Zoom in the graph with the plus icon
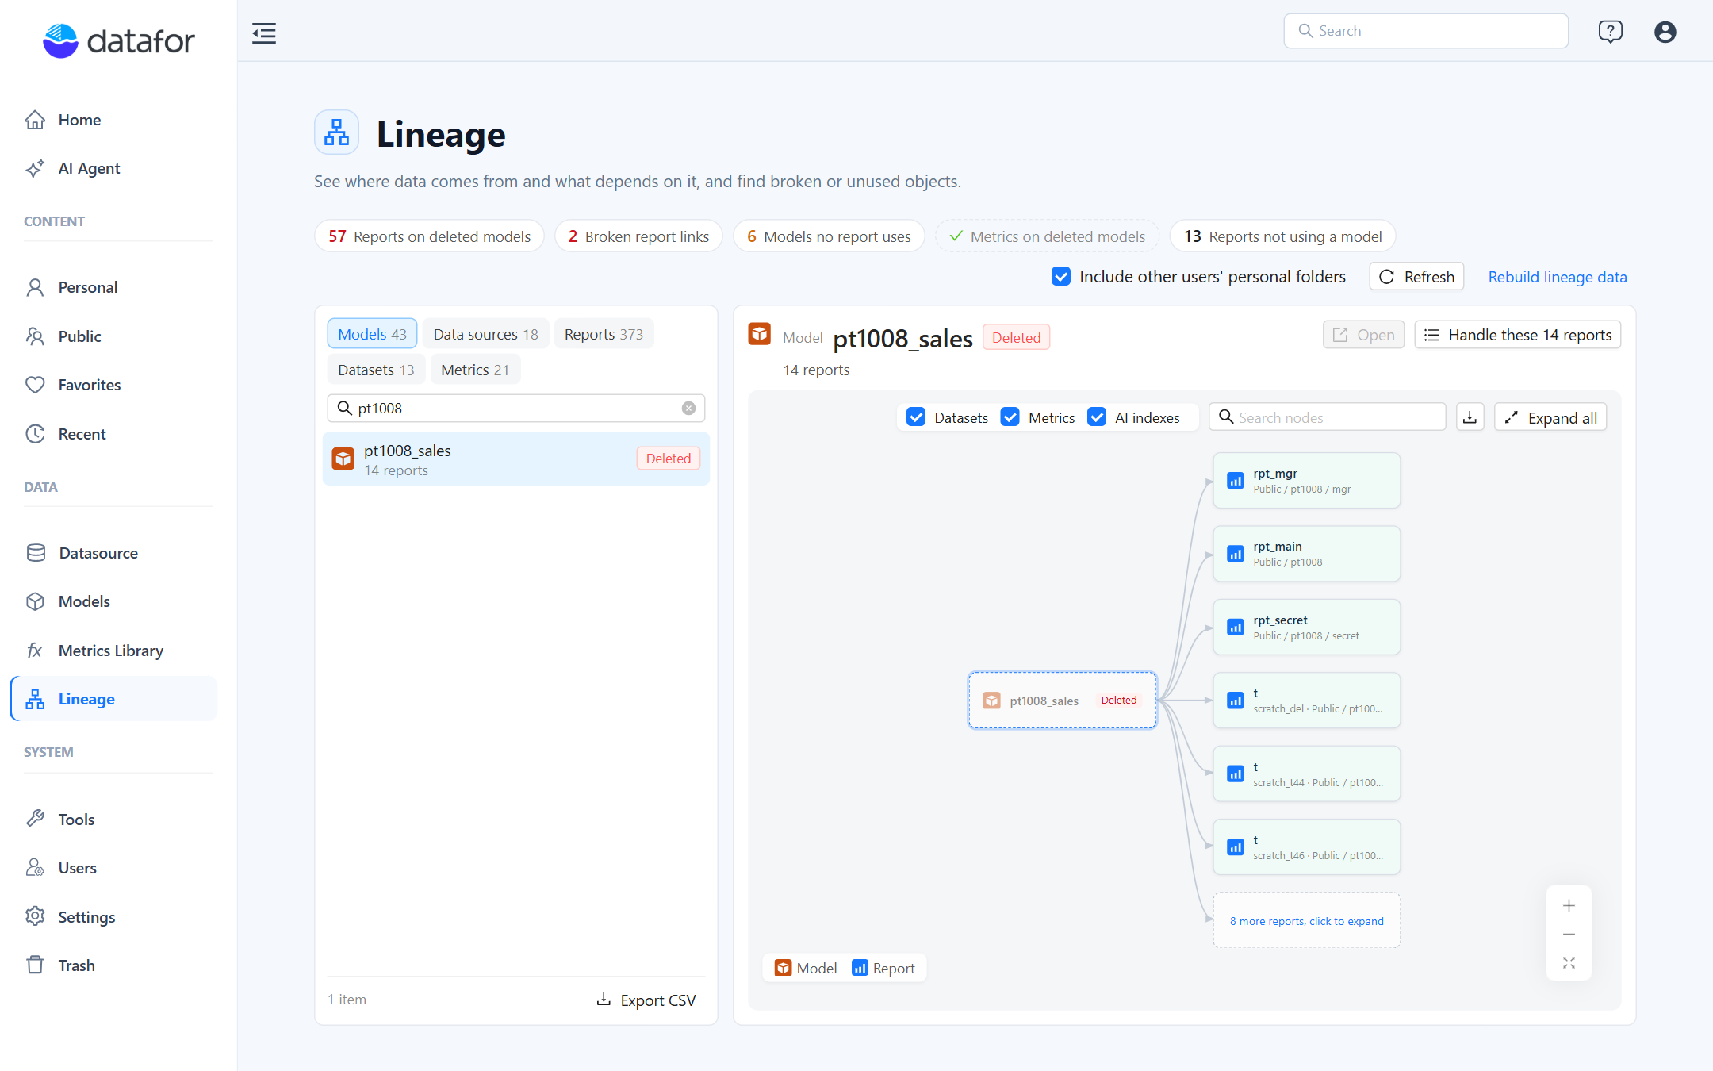1713x1071 pixels. tap(1569, 906)
